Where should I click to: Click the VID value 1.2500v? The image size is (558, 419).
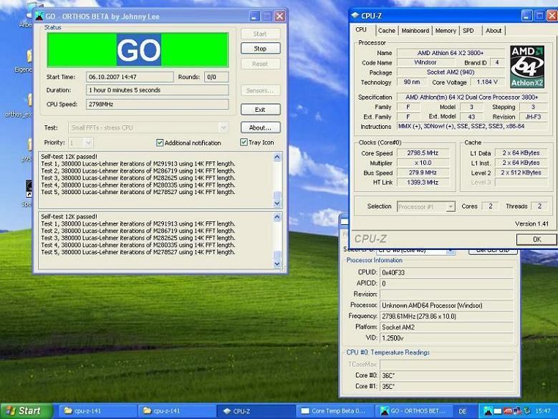(446, 338)
